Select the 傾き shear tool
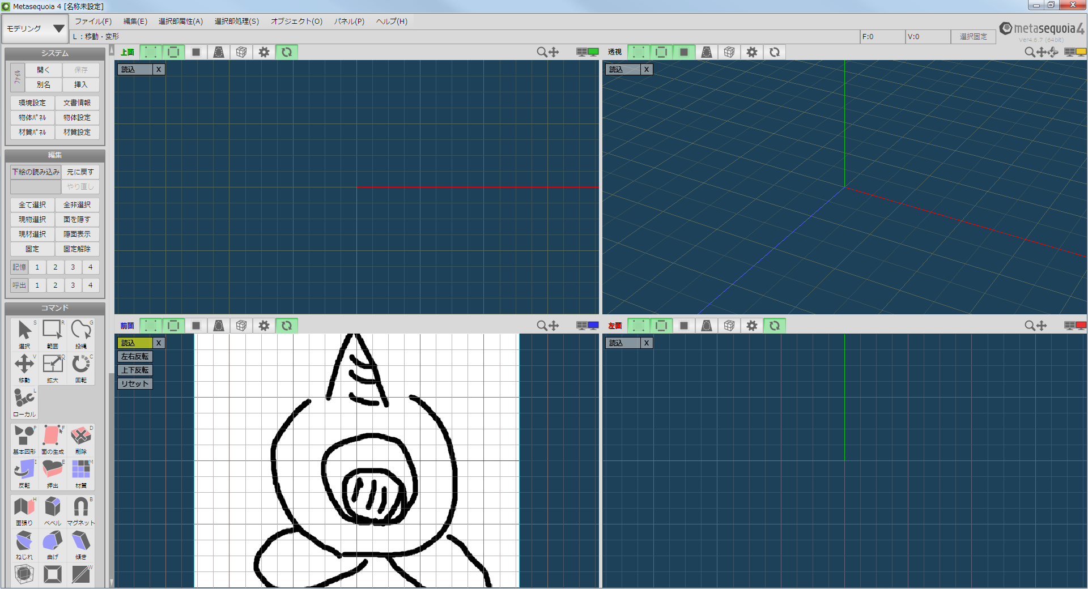Screen dimensions: 1088x589 tap(81, 545)
